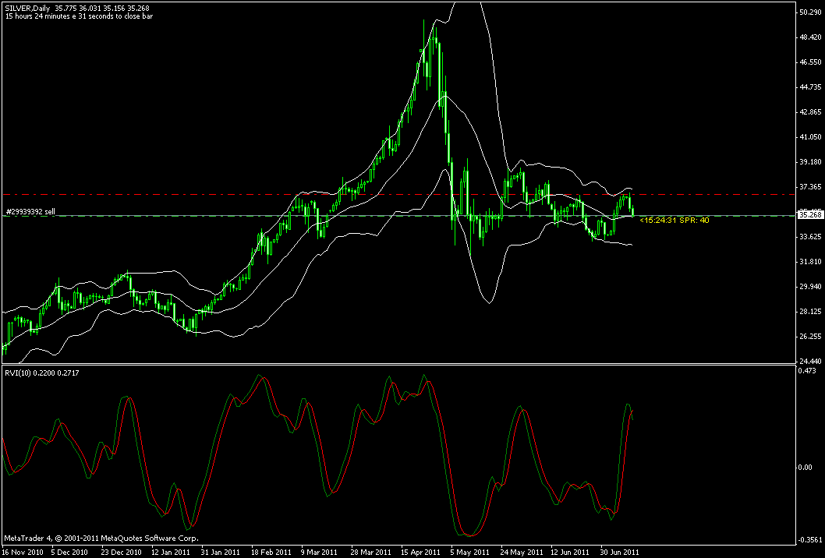Click the "24 May 2011" date label
Viewport: 825px width, 558px height.
[520, 553]
